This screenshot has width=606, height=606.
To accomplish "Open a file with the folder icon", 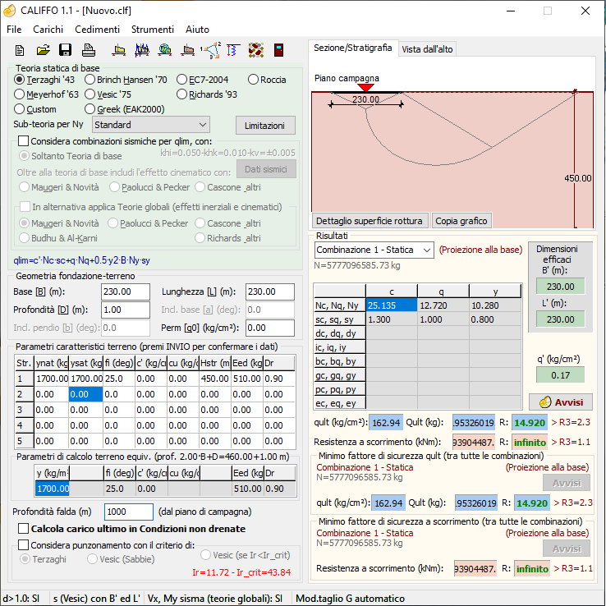I will (x=43, y=50).
